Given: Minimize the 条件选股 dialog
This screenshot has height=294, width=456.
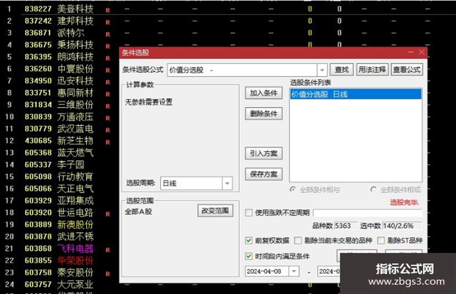Looking at the screenshot, I should (x=411, y=52).
